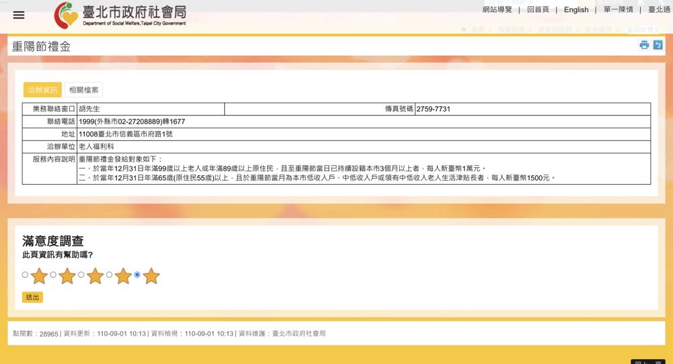Image resolution: width=673 pixels, height=364 pixels.
Task: Click the address 11008臺北市信義區市府路1號
Action: 125,134
